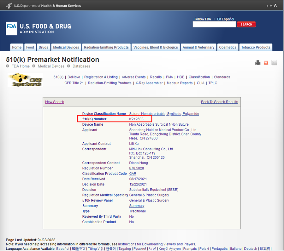Open the Standards link
284x251 pixels.
222,77
